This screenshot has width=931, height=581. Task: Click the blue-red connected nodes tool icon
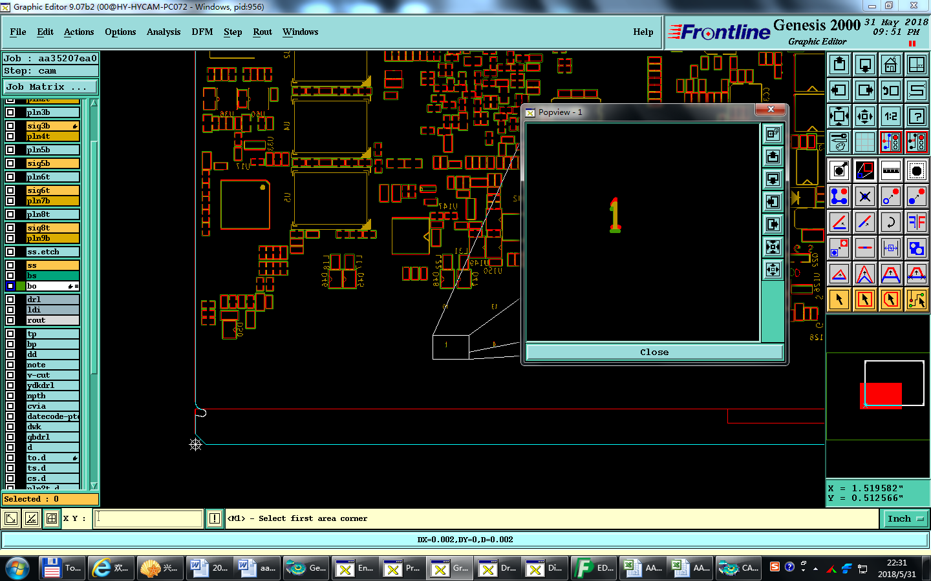(x=839, y=196)
